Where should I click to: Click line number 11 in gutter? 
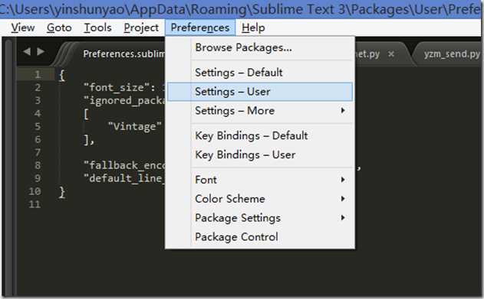point(35,204)
